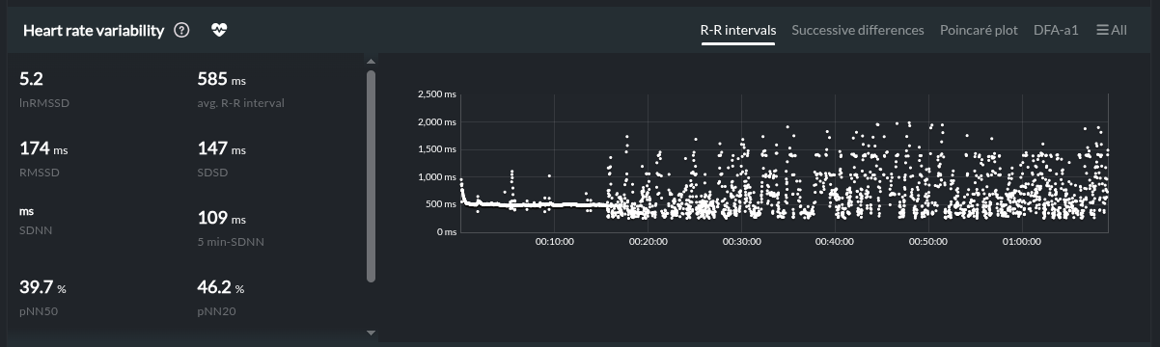
Task: Select the lnRMSSD value 5.2
Action: coord(31,79)
